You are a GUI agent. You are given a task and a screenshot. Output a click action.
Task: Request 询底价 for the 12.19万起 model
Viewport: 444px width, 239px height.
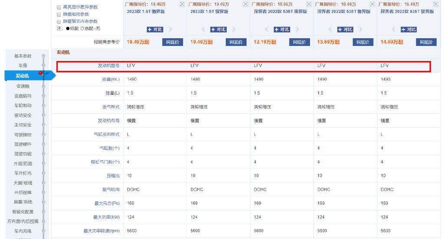click(299, 42)
